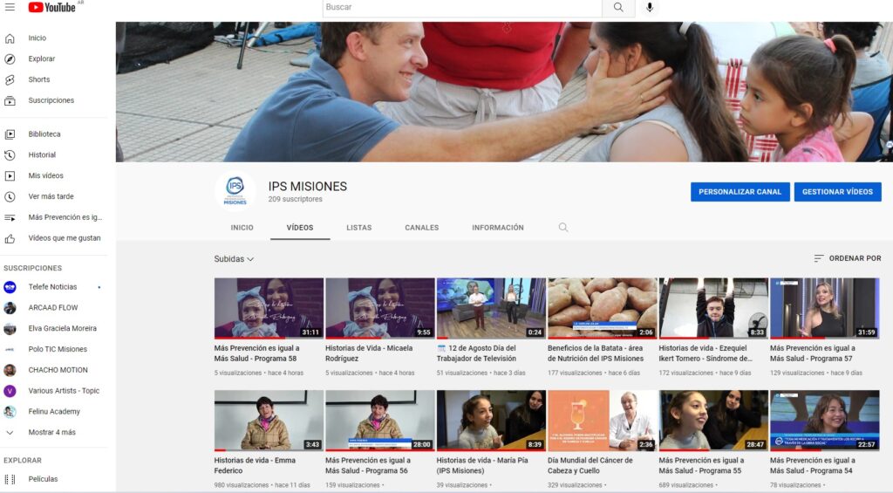Viewport: 893px width, 493px height.
Task: Open Programa 58 video thumbnail
Action: click(x=269, y=308)
